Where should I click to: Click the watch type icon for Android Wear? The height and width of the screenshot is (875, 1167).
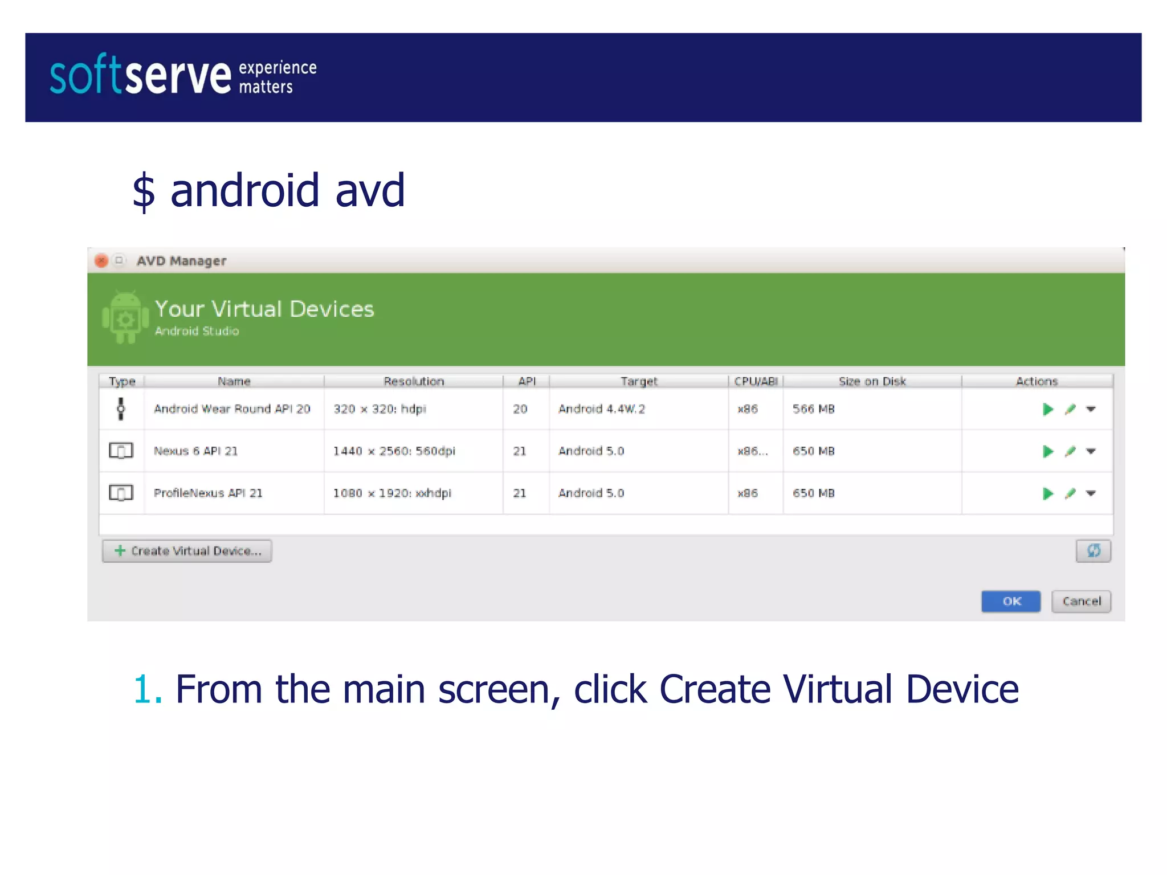pyautogui.click(x=121, y=409)
